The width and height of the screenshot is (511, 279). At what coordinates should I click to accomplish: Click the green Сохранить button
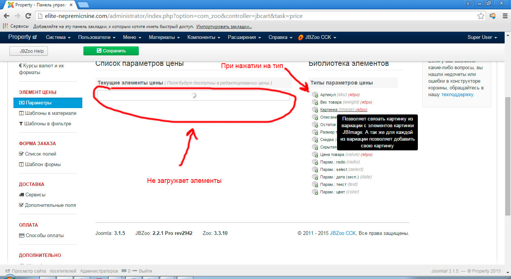[x=111, y=51]
